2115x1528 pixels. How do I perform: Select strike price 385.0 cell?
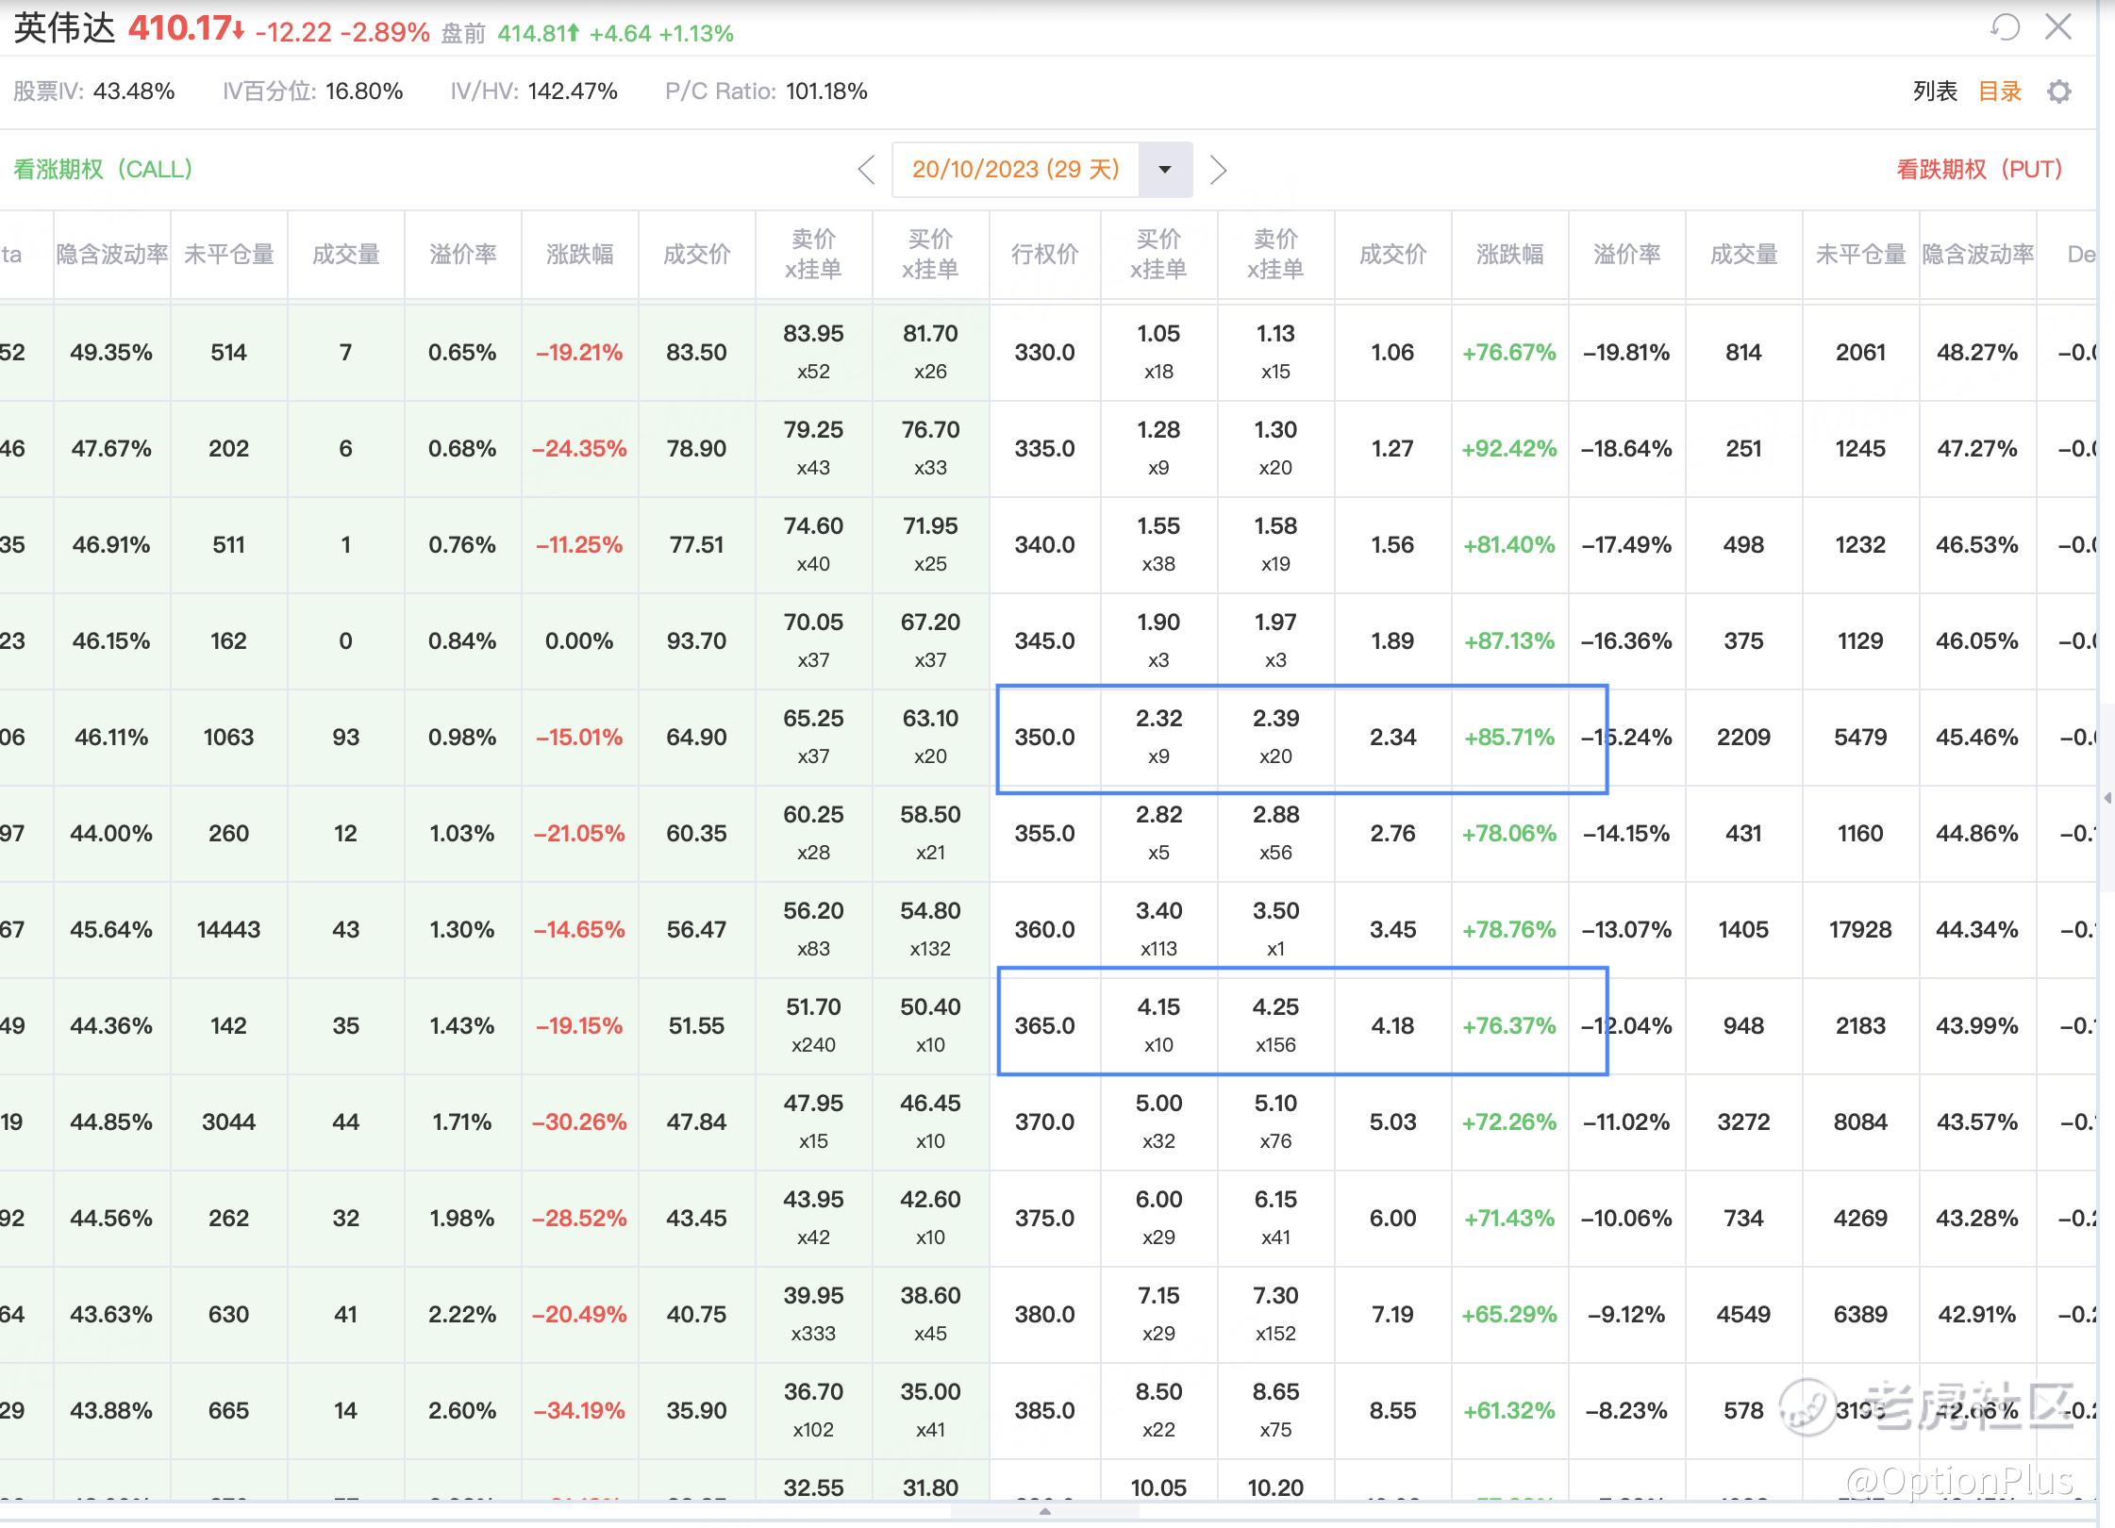point(1044,1411)
